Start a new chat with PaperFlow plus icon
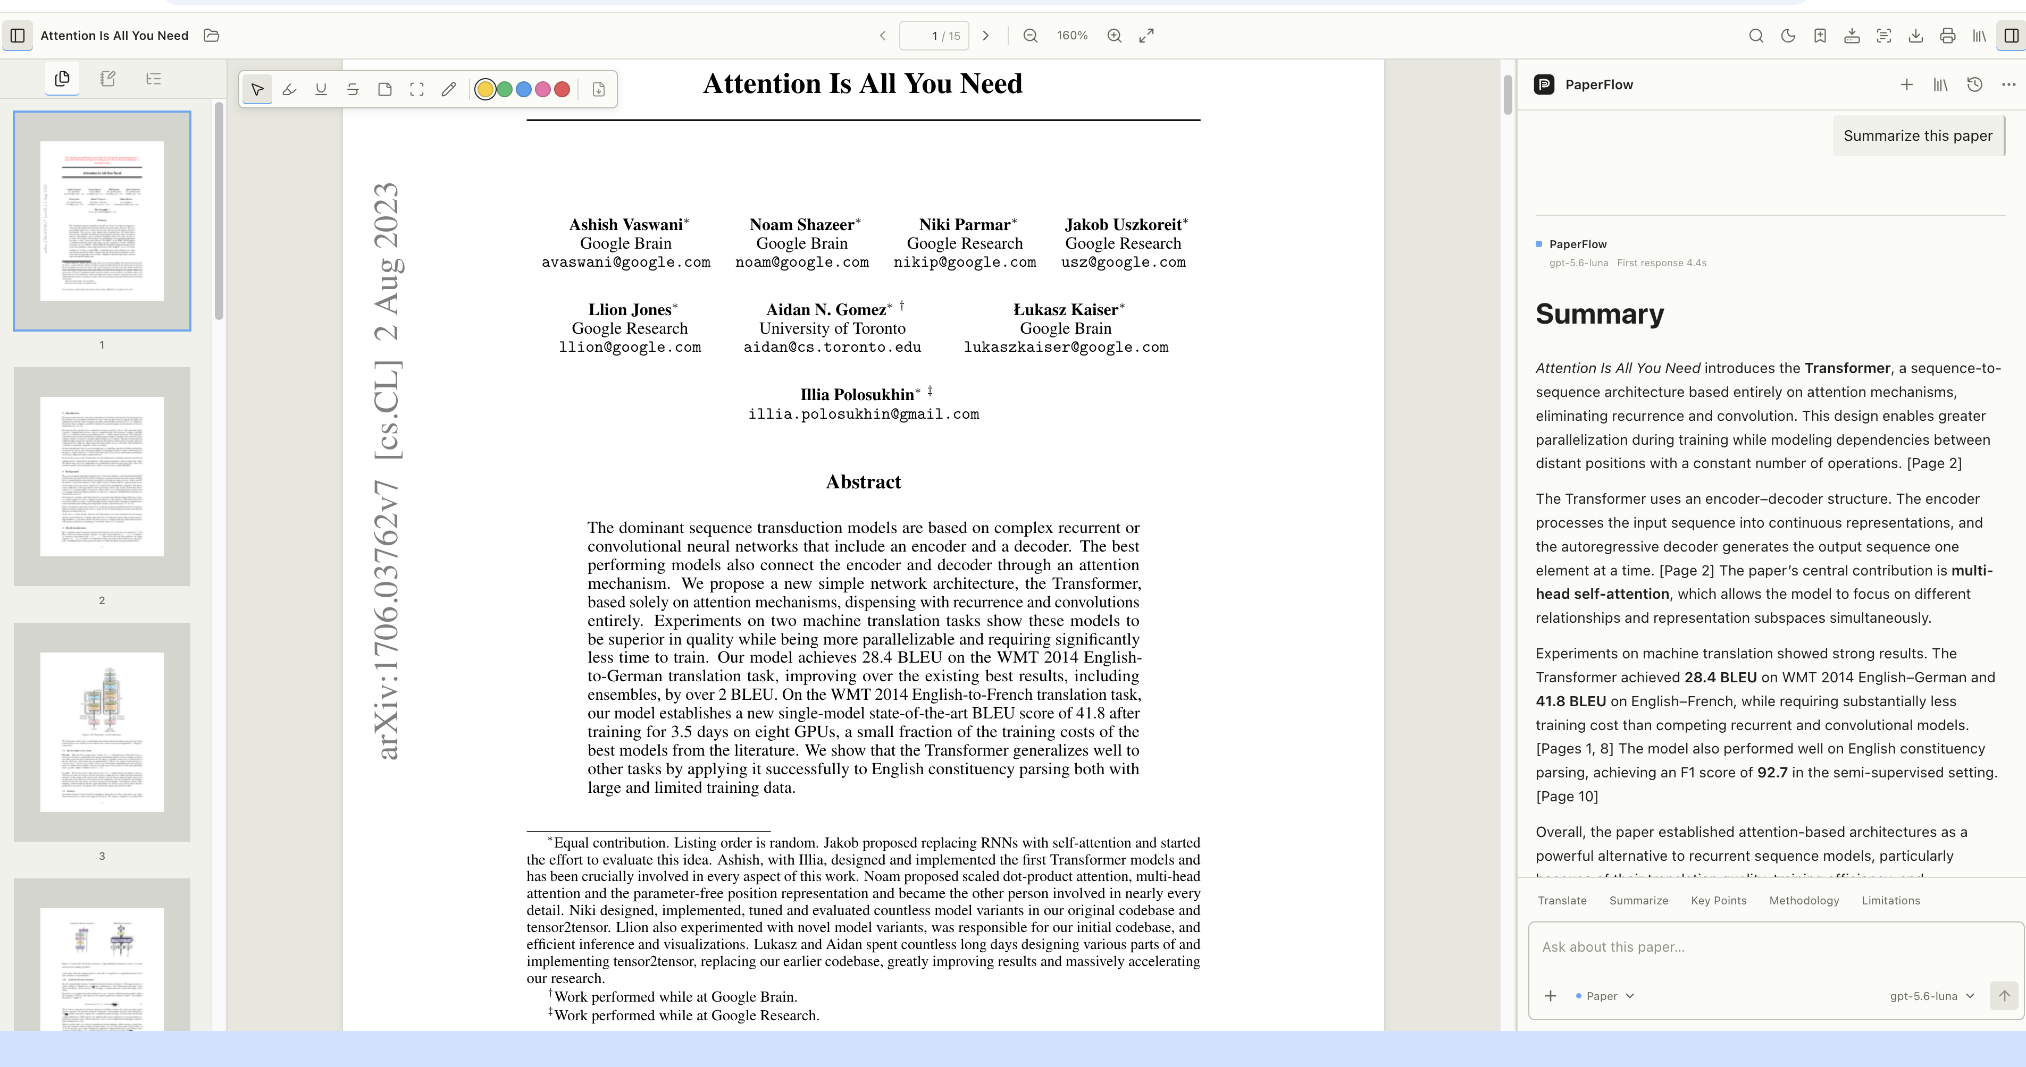 1906,84
